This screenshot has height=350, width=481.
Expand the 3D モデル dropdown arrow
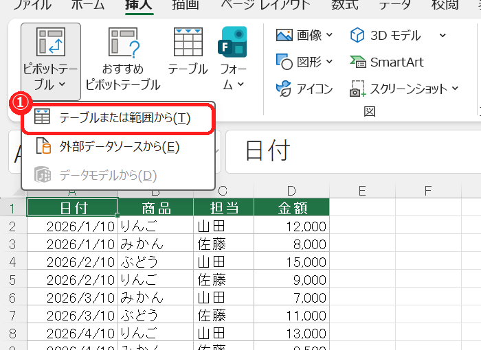pyautogui.click(x=443, y=35)
